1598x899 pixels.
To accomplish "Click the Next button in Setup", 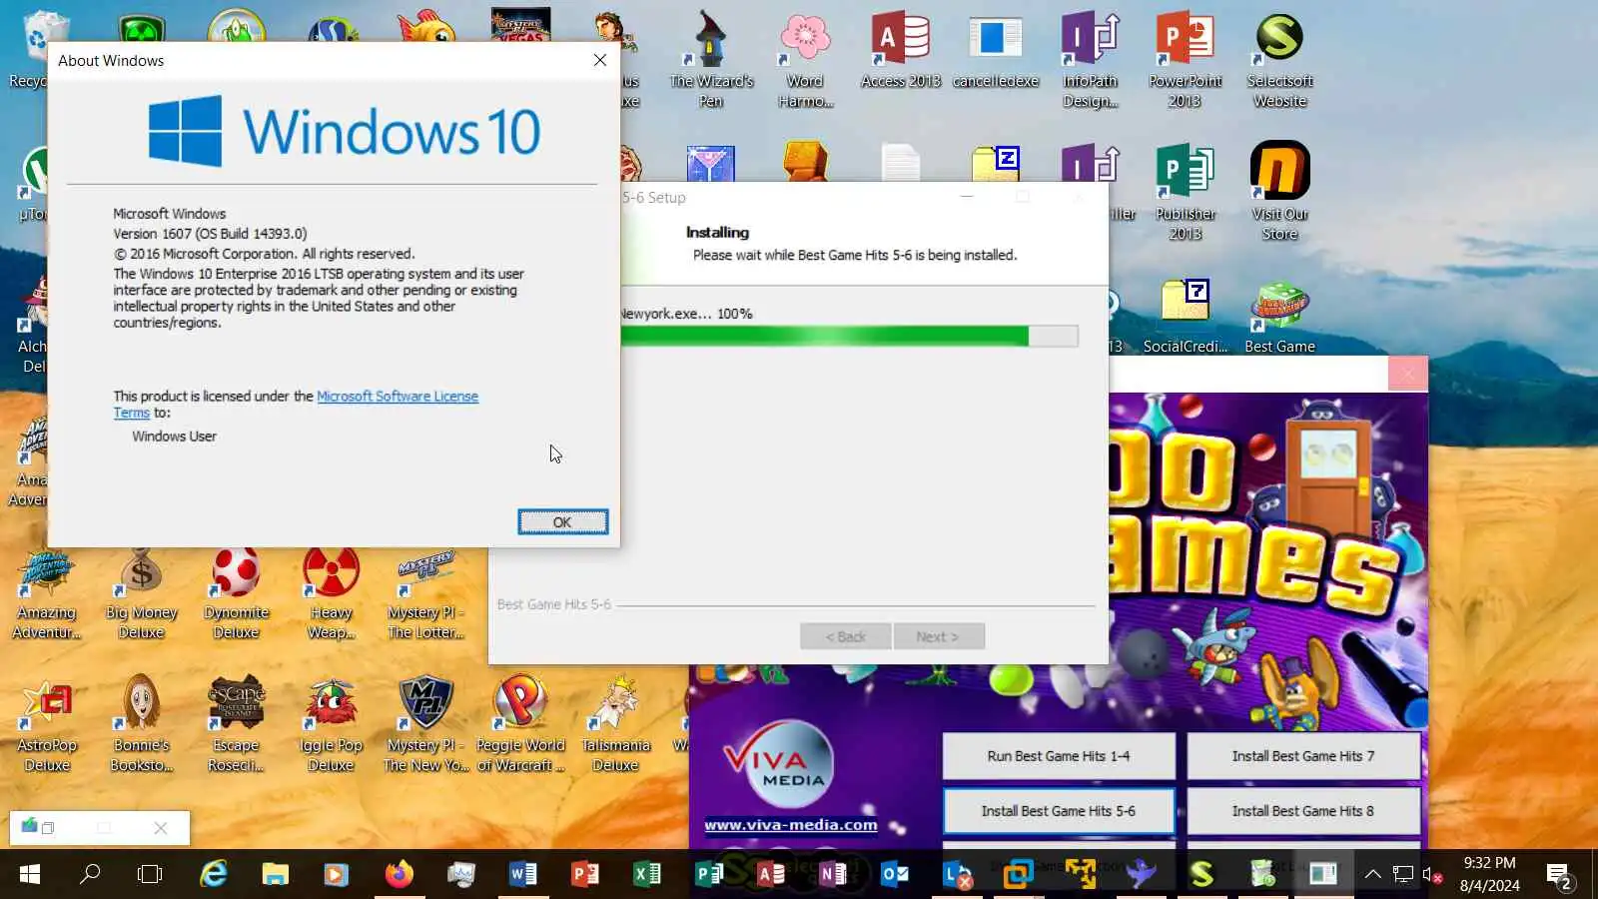I will [x=937, y=636].
